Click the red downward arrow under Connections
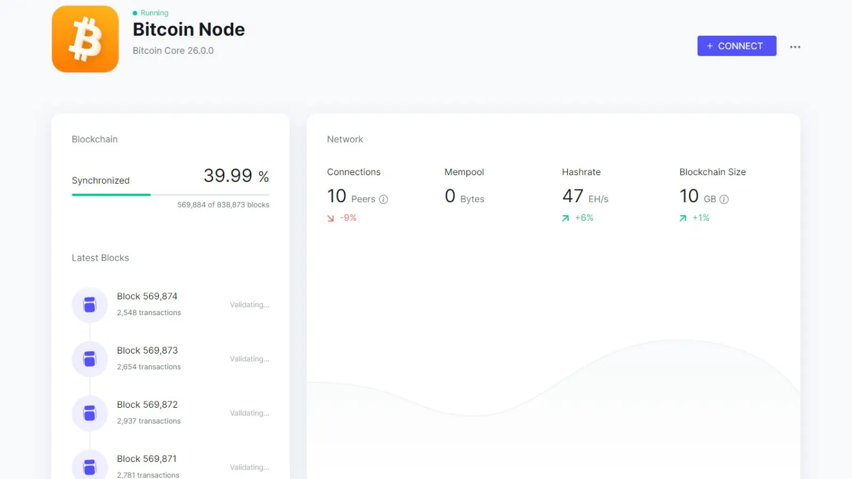This screenshot has height=479, width=852. pos(331,218)
